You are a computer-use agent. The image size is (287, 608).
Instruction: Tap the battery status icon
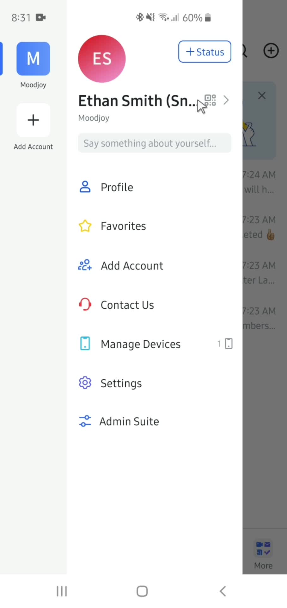(208, 18)
